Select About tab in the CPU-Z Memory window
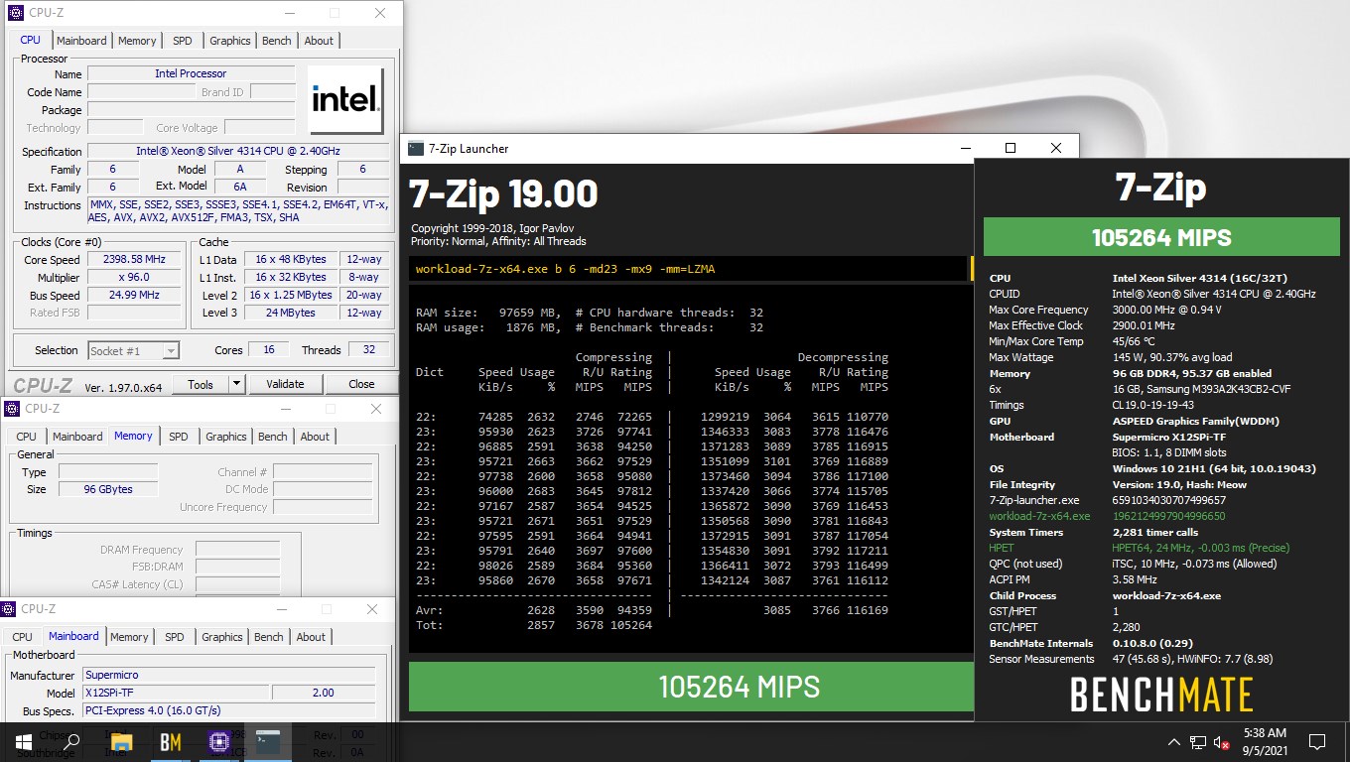The height and width of the screenshot is (762, 1350). pyautogui.click(x=315, y=437)
